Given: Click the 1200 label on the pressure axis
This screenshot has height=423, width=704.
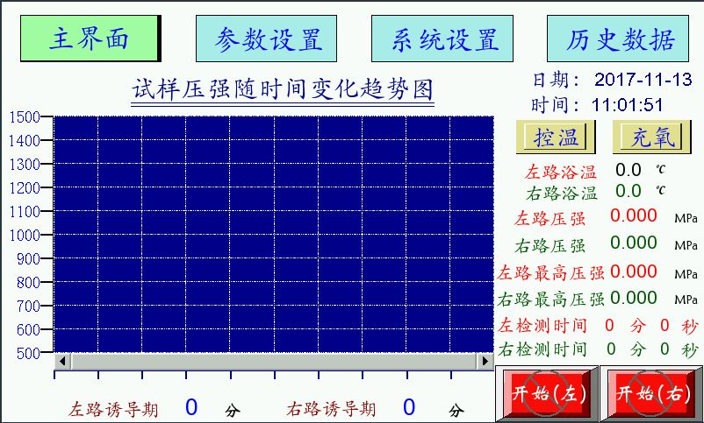Looking at the screenshot, I should pyautogui.click(x=25, y=188).
